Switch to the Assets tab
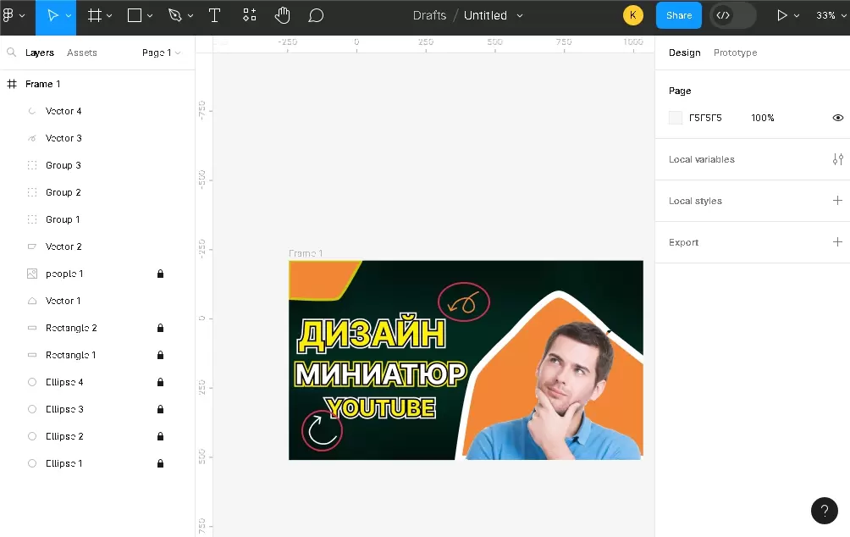850x537 pixels. click(82, 53)
